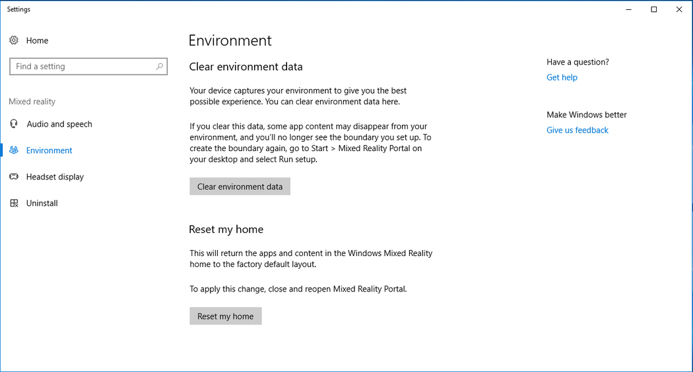Switch to Headset display settings
Image resolution: width=693 pixels, height=372 pixels.
(x=55, y=177)
